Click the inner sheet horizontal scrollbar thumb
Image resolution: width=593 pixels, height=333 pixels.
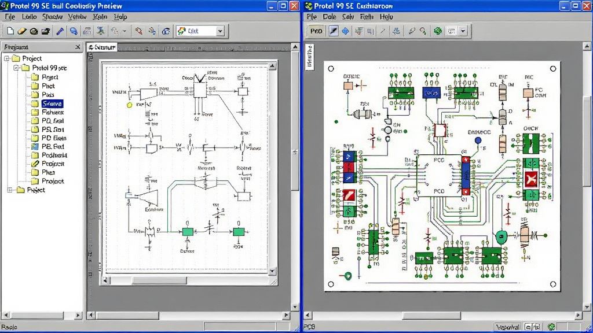click(159, 280)
